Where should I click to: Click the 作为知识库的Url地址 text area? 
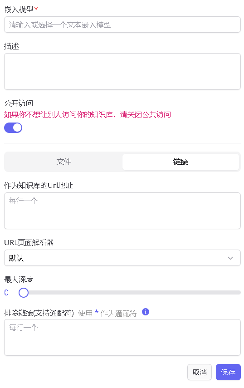pos(122,211)
